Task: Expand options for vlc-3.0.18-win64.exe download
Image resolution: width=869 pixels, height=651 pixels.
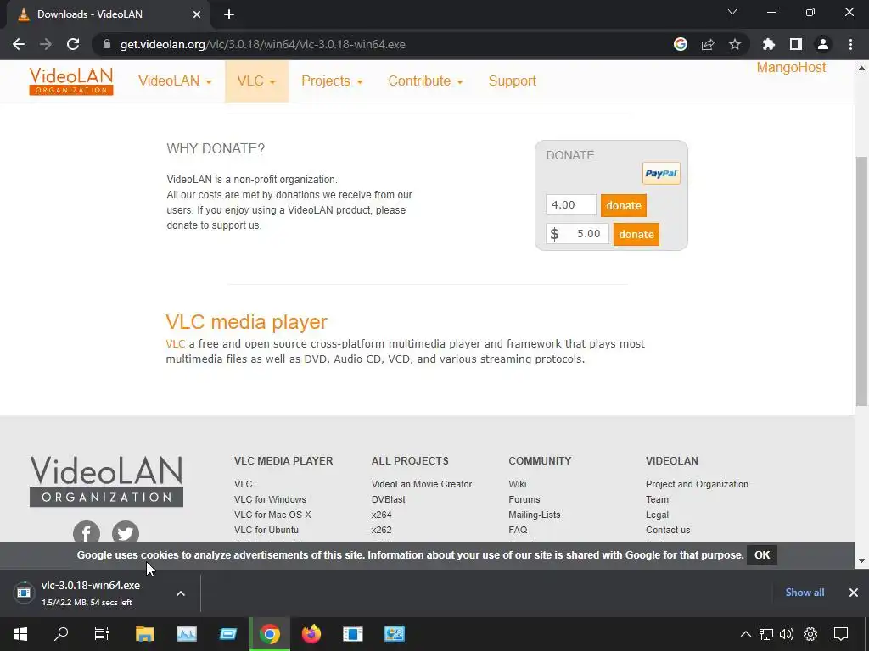Action: pos(181,593)
